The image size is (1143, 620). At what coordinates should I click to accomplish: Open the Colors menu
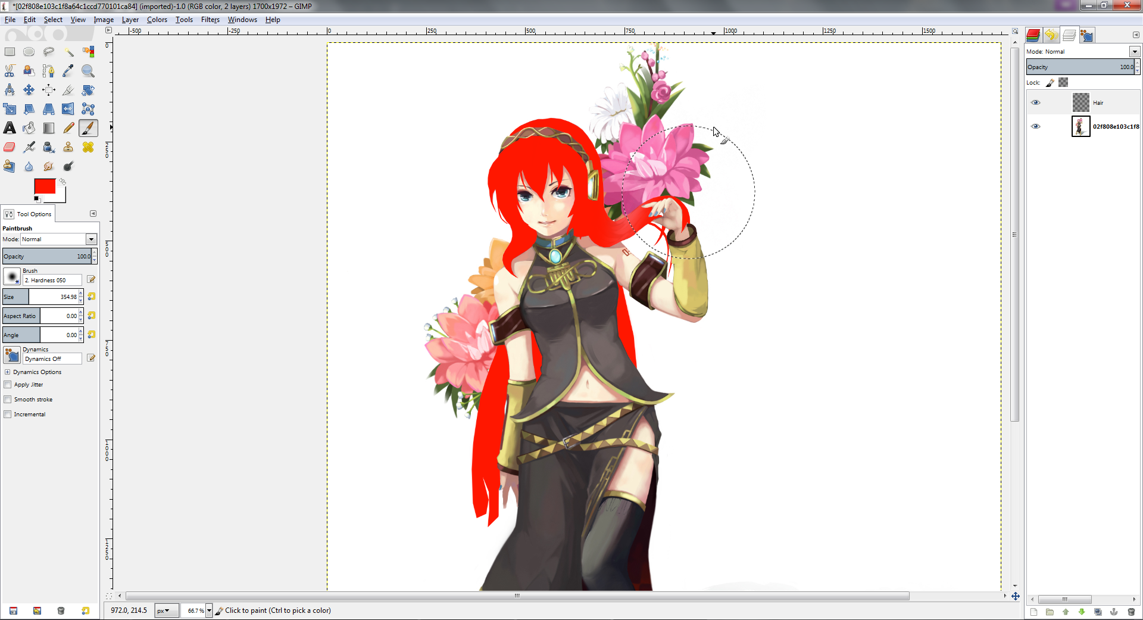pyautogui.click(x=157, y=20)
